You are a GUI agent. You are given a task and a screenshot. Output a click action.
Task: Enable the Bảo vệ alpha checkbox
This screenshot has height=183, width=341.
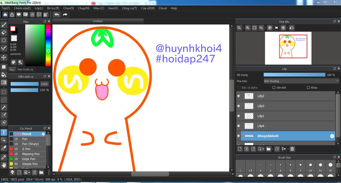pyautogui.click(x=239, y=88)
